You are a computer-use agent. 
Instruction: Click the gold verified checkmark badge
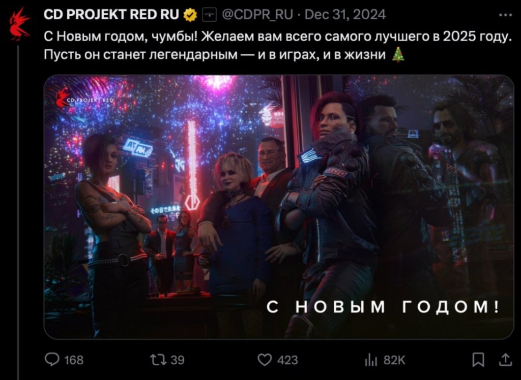click(x=190, y=15)
